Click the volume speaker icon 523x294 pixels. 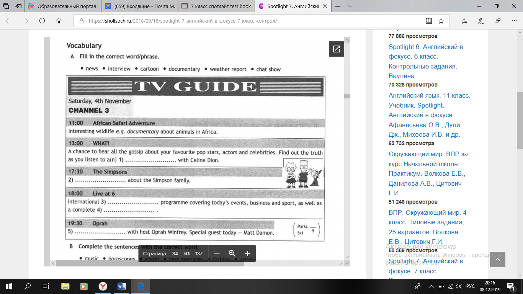tap(459, 286)
